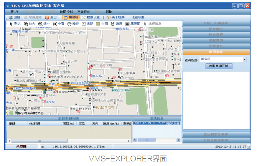This screenshot has width=257, height=166.
Task: Select the 默认 default pointer tool
Action: 15,24
